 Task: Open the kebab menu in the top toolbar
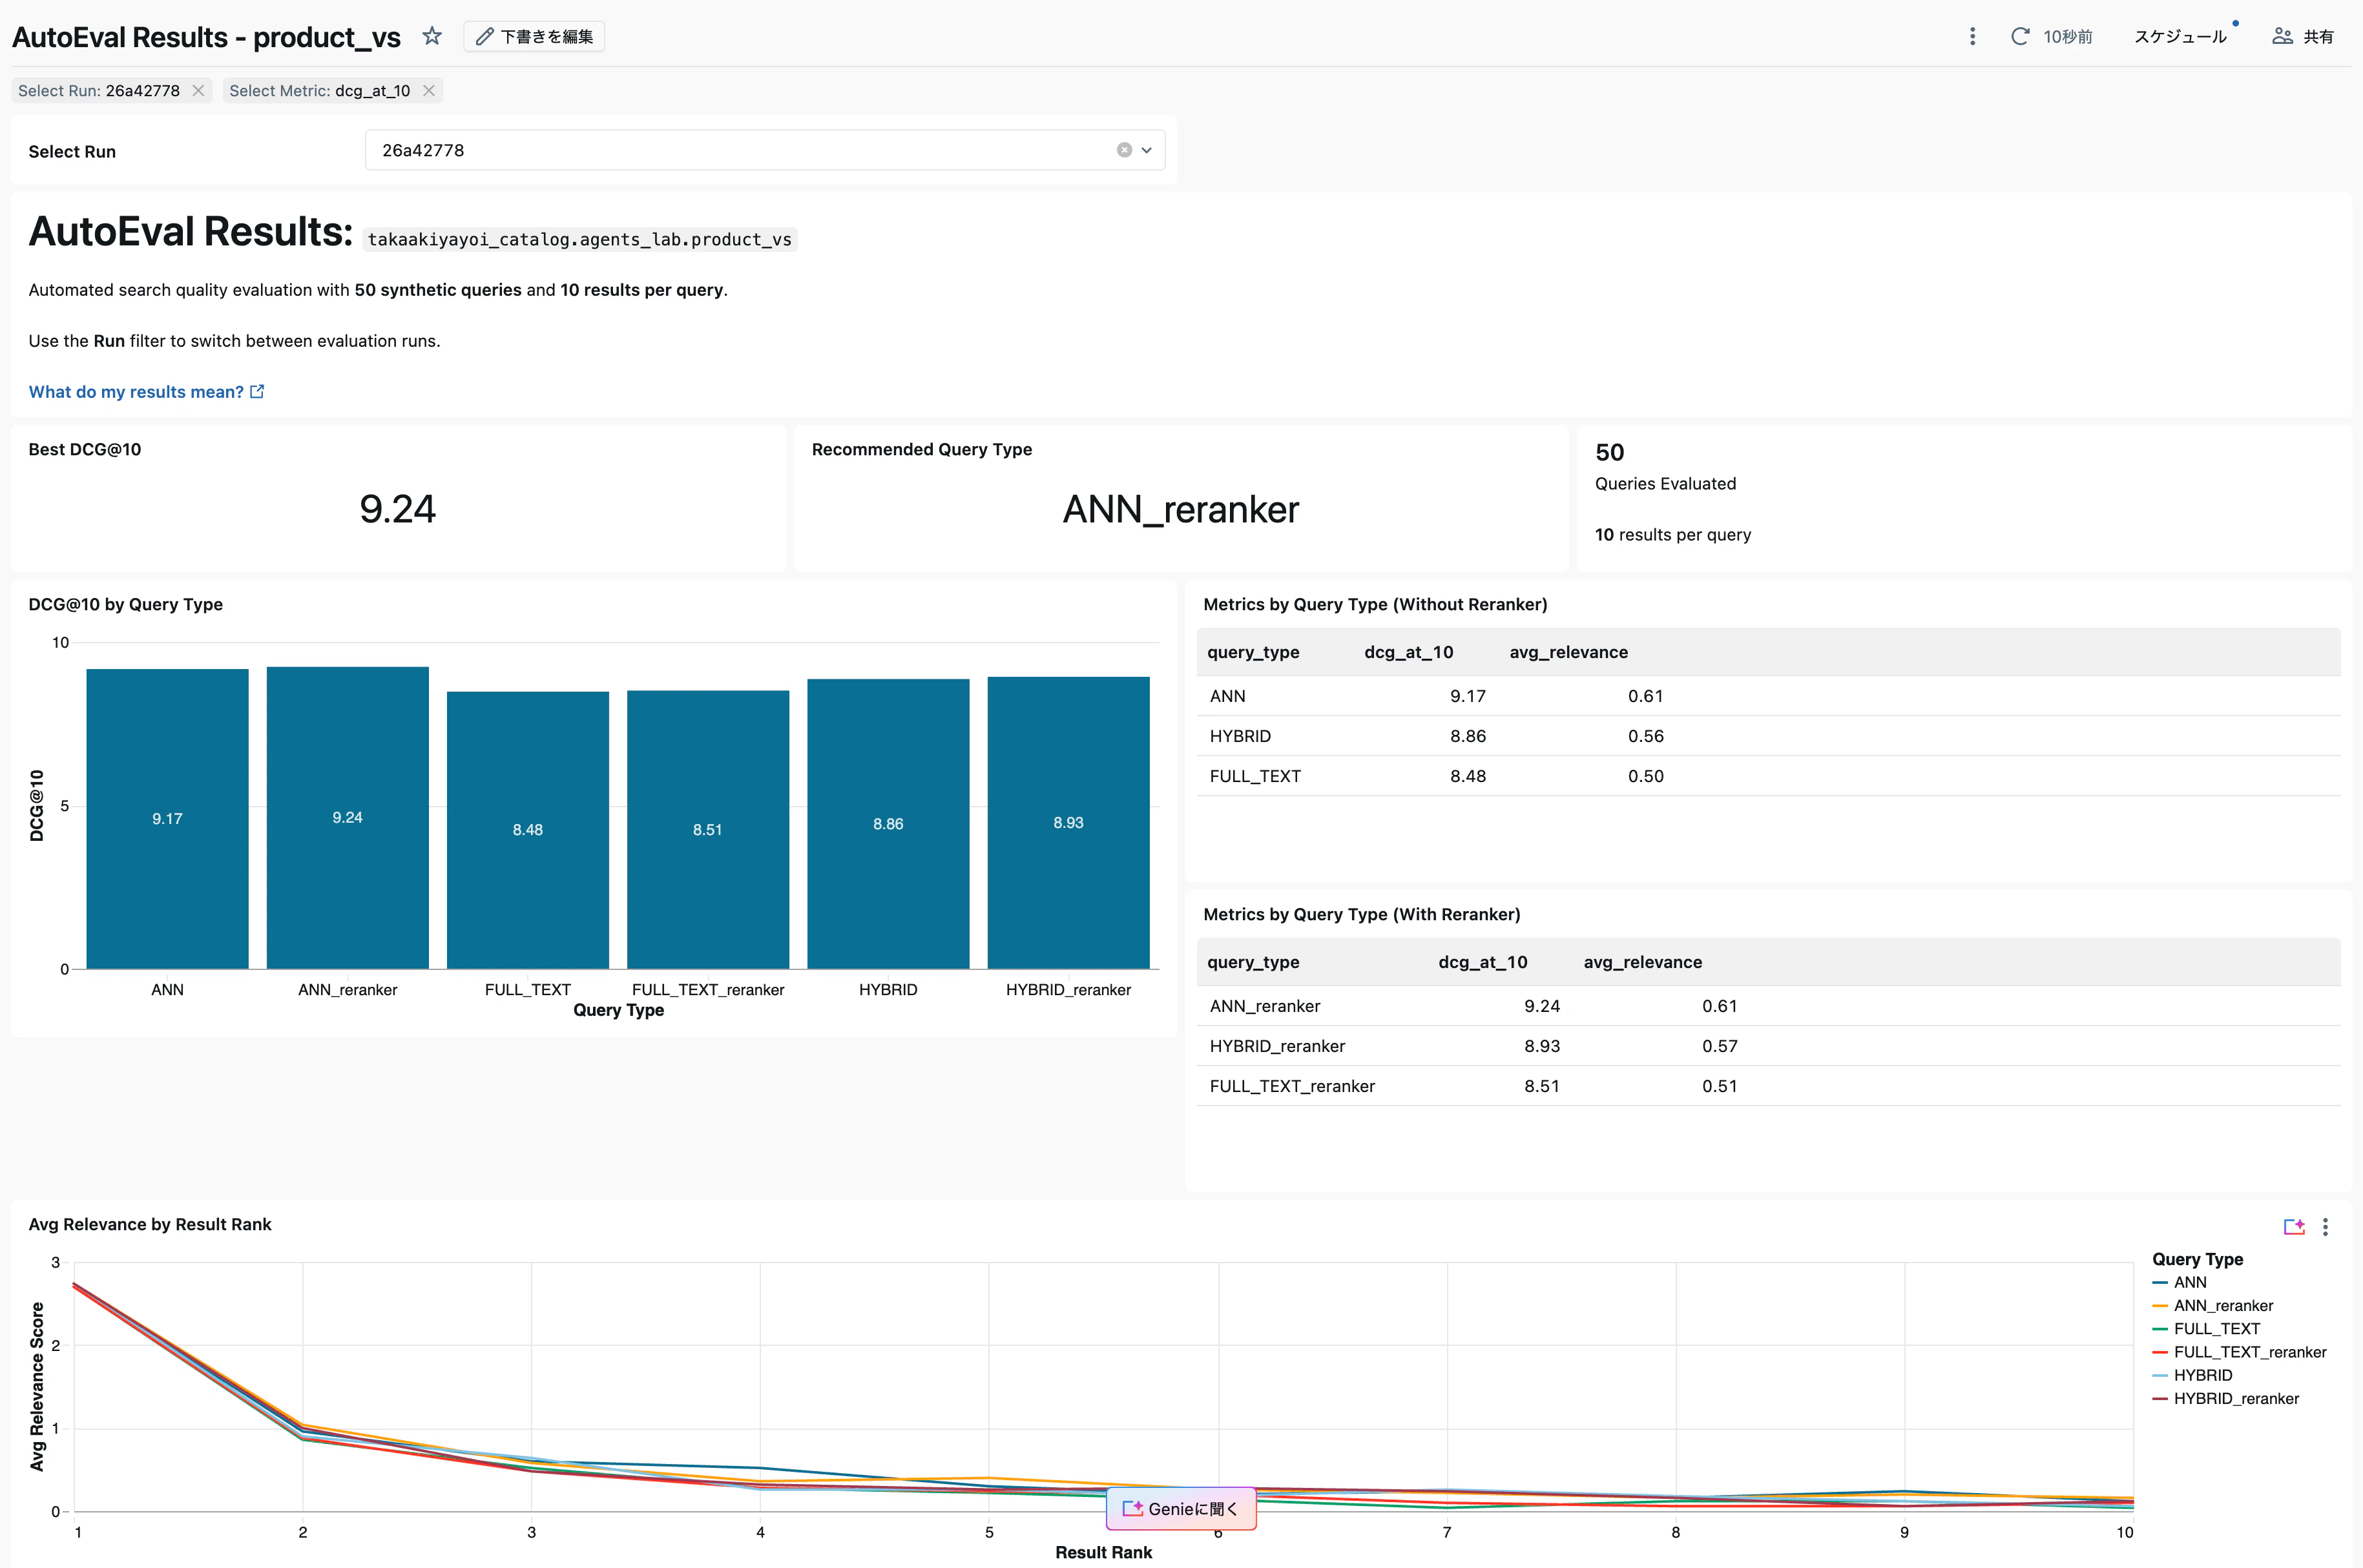1972,36
